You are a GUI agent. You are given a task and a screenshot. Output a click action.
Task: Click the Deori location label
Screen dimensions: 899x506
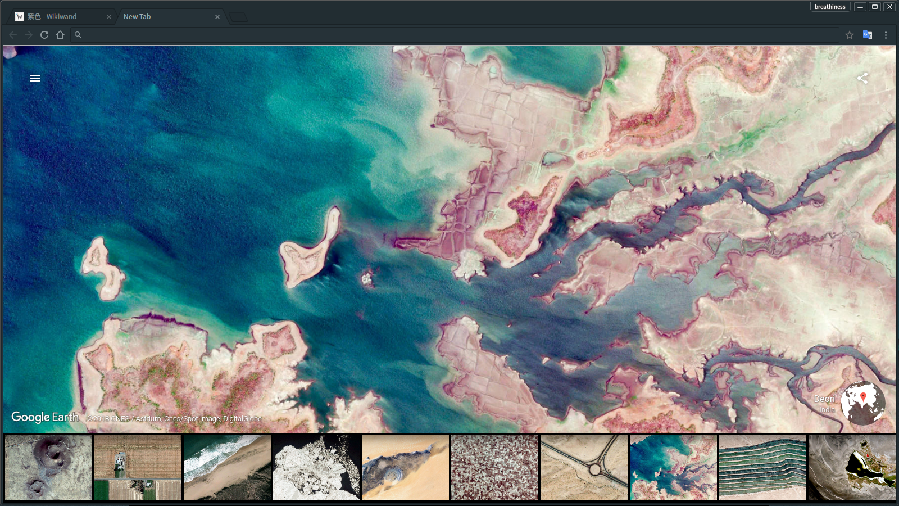pos(824,399)
